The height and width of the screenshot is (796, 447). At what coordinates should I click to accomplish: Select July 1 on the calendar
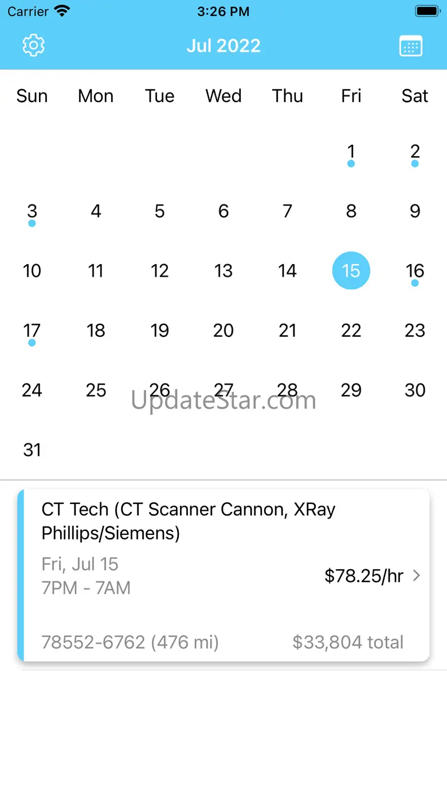[x=351, y=152]
